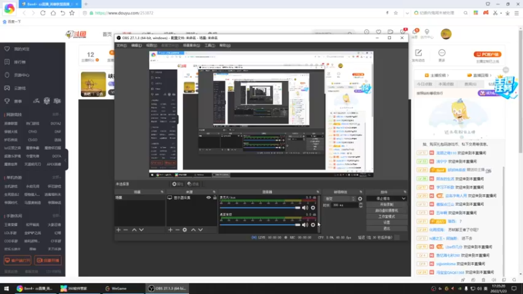This screenshot has width=523, height=294.
Task: Open dropdown arrow on 停止推流 button
Action: point(403,199)
